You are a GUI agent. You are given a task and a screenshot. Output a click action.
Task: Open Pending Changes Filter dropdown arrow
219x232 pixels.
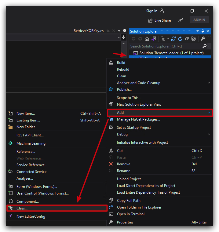tap(168, 39)
